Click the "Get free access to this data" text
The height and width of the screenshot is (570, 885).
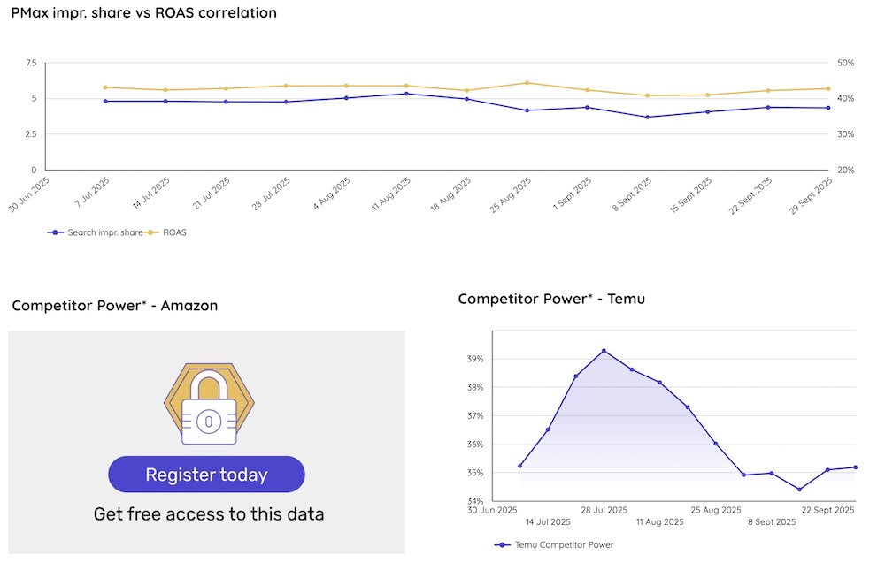click(209, 513)
